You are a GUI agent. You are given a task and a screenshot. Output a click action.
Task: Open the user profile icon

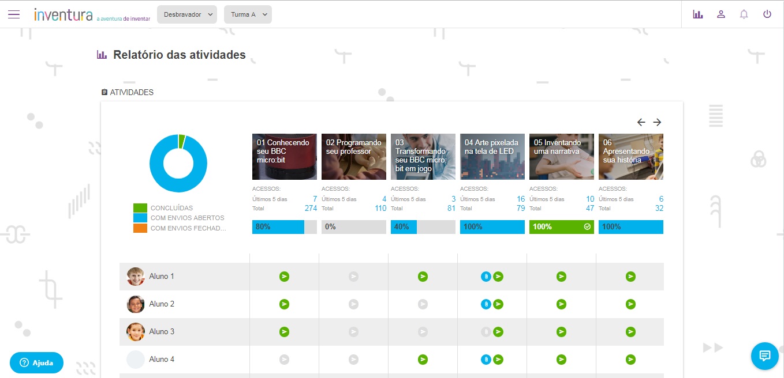tap(721, 14)
